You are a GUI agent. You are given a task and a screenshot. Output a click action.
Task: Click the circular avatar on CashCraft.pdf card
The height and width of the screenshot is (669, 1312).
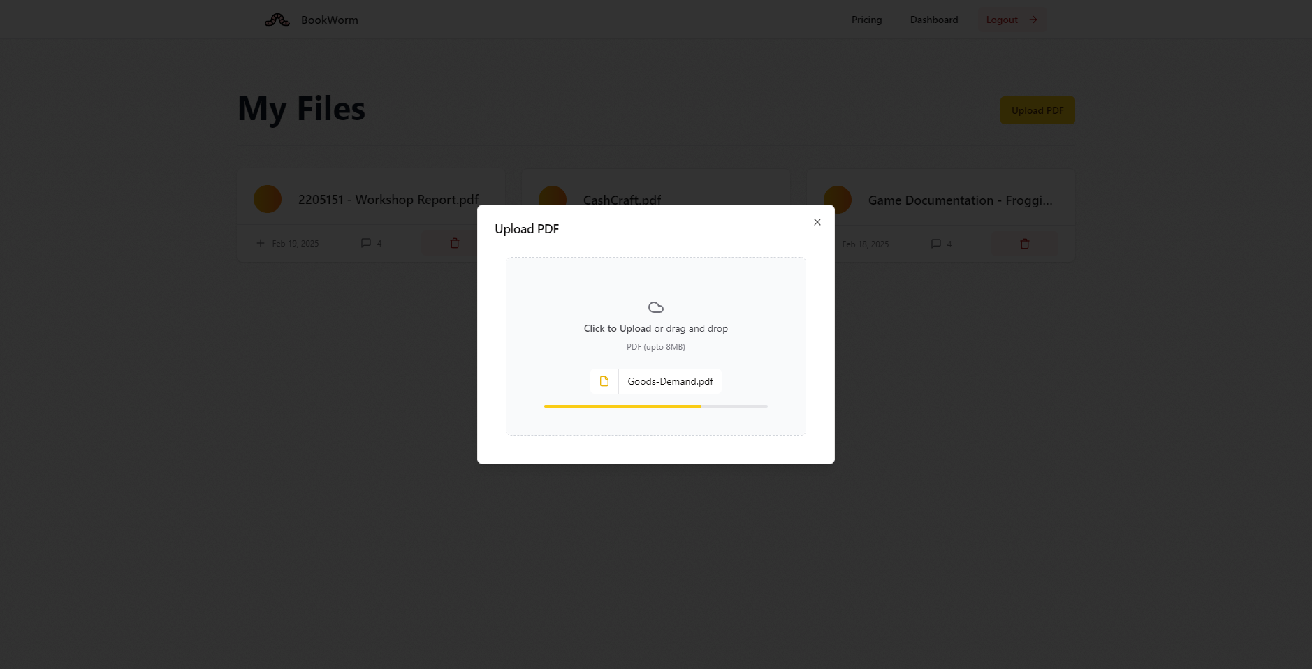[x=553, y=198]
